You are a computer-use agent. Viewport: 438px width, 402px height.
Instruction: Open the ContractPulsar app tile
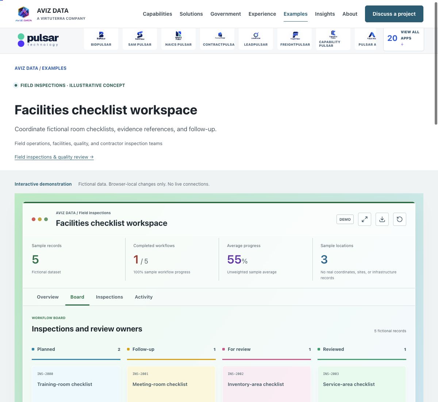(x=217, y=39)
